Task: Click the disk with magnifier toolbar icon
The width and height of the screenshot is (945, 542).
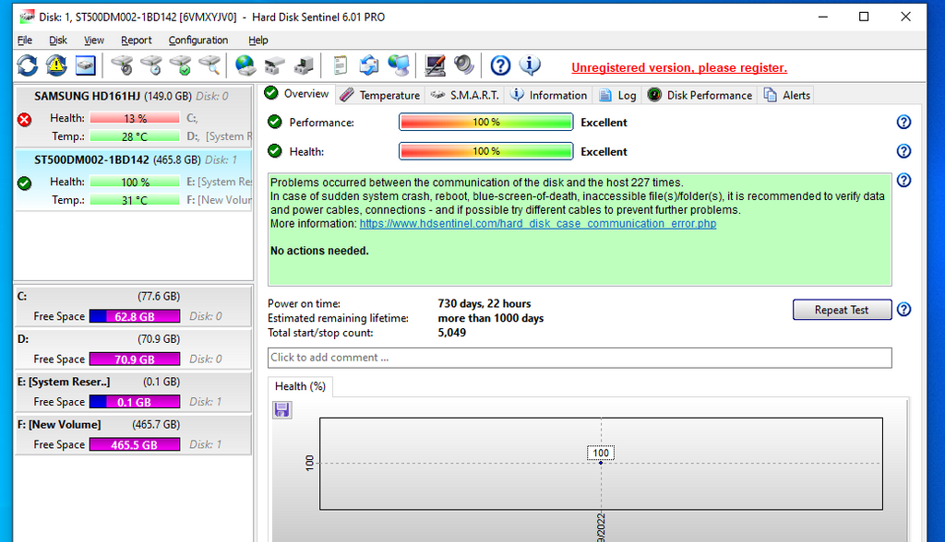Action: 210,65
